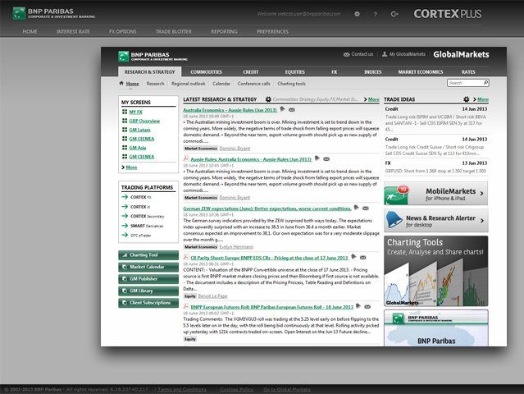Open Latest Research & Strategy settings gear

click(x=268, y=99)
